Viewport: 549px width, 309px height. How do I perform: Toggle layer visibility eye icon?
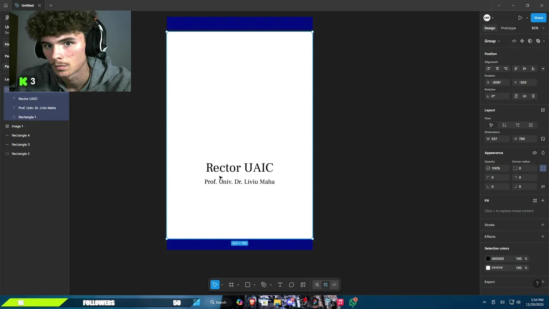(534, 153)
